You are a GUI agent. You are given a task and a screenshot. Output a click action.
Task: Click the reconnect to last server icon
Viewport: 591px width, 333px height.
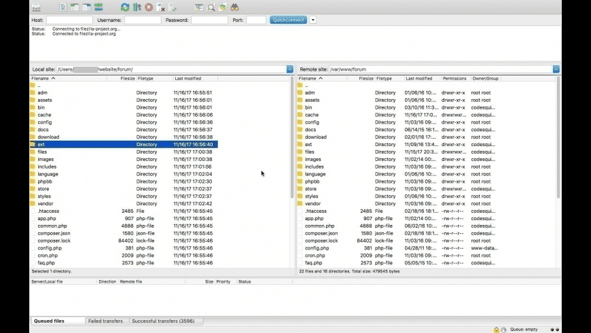point(173,7)
